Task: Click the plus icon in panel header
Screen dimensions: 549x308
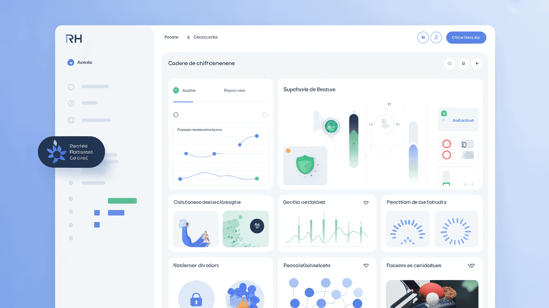Action: coord(477,64)
